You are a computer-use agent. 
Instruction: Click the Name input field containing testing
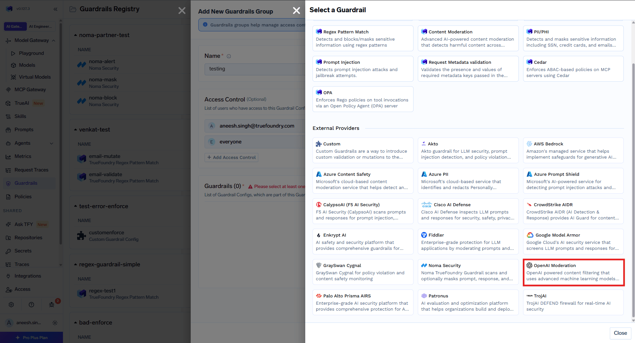coord(255,69)
